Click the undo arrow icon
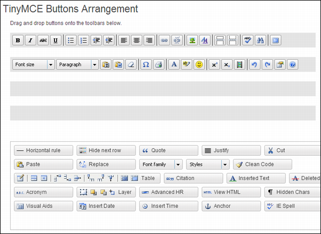321x234 pixels. pyautogui.click(x=255, y=64)
